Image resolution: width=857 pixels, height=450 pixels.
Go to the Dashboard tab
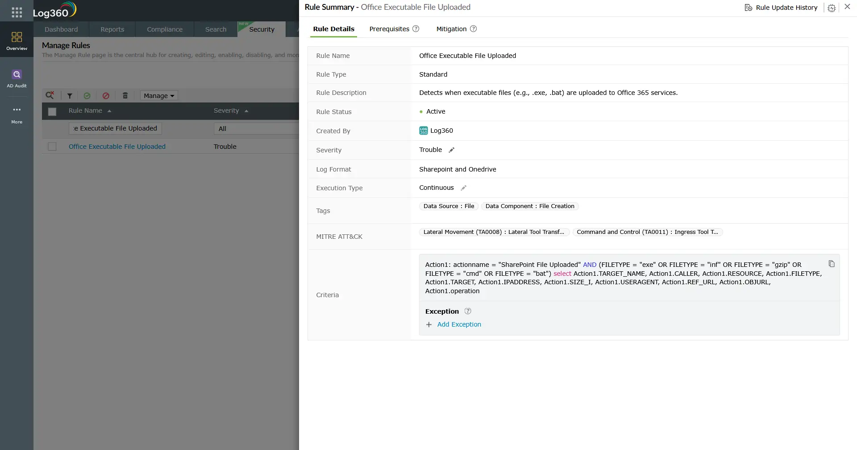(x=61, y=29)
